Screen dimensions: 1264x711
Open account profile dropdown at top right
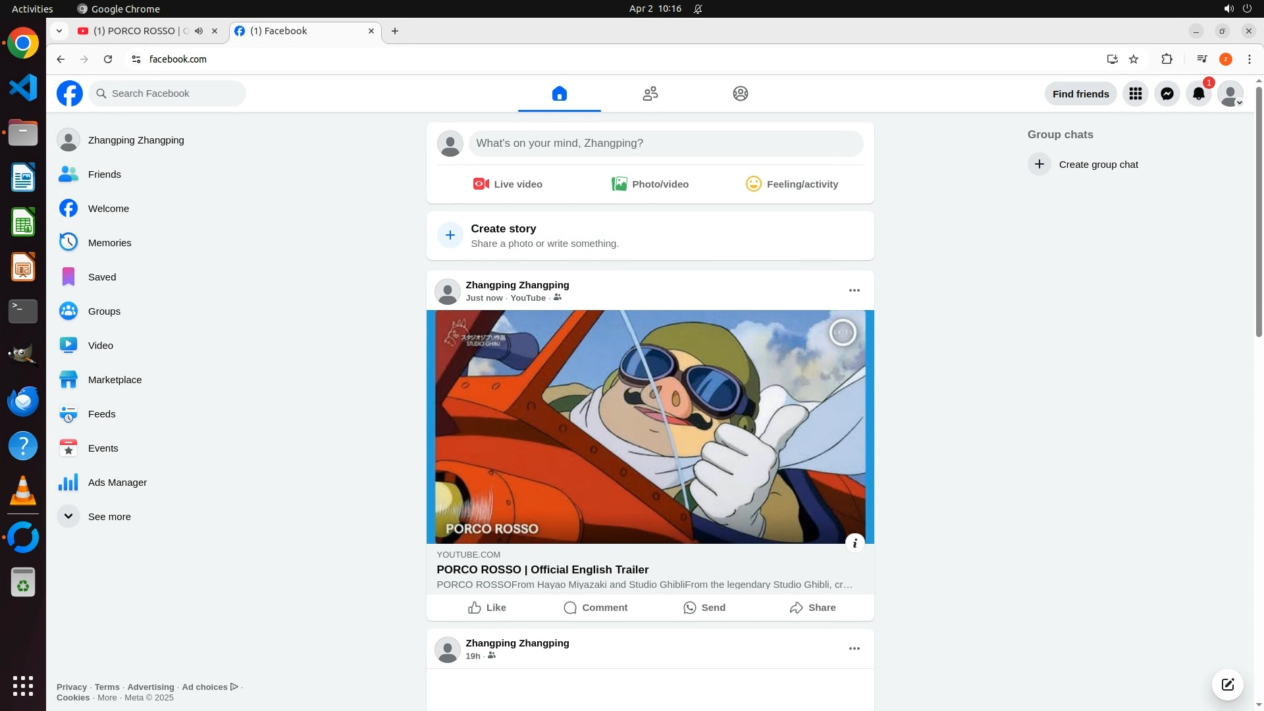(x=1230, y=93)
